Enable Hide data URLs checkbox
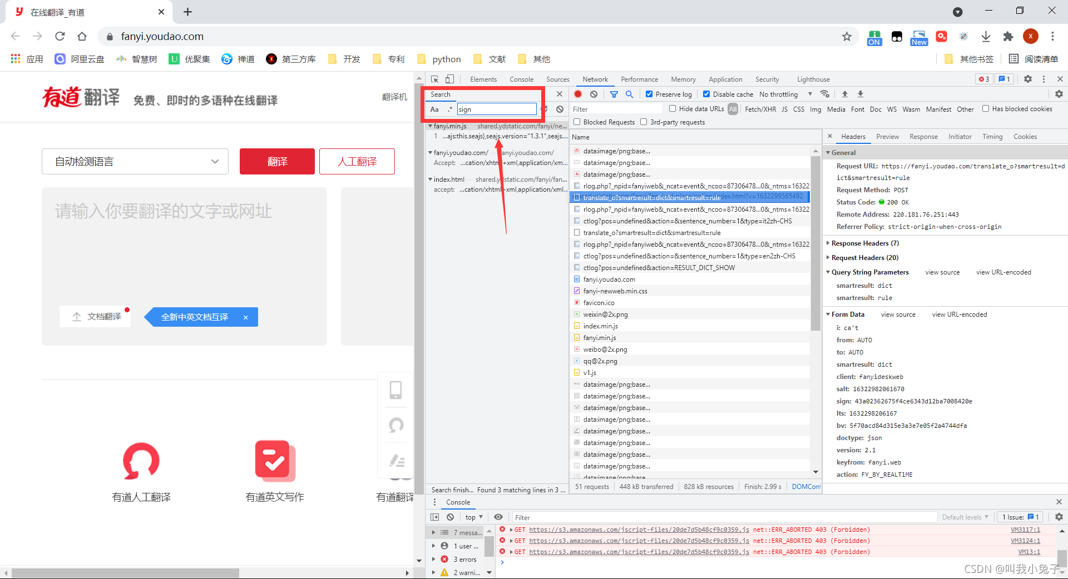 673,108
